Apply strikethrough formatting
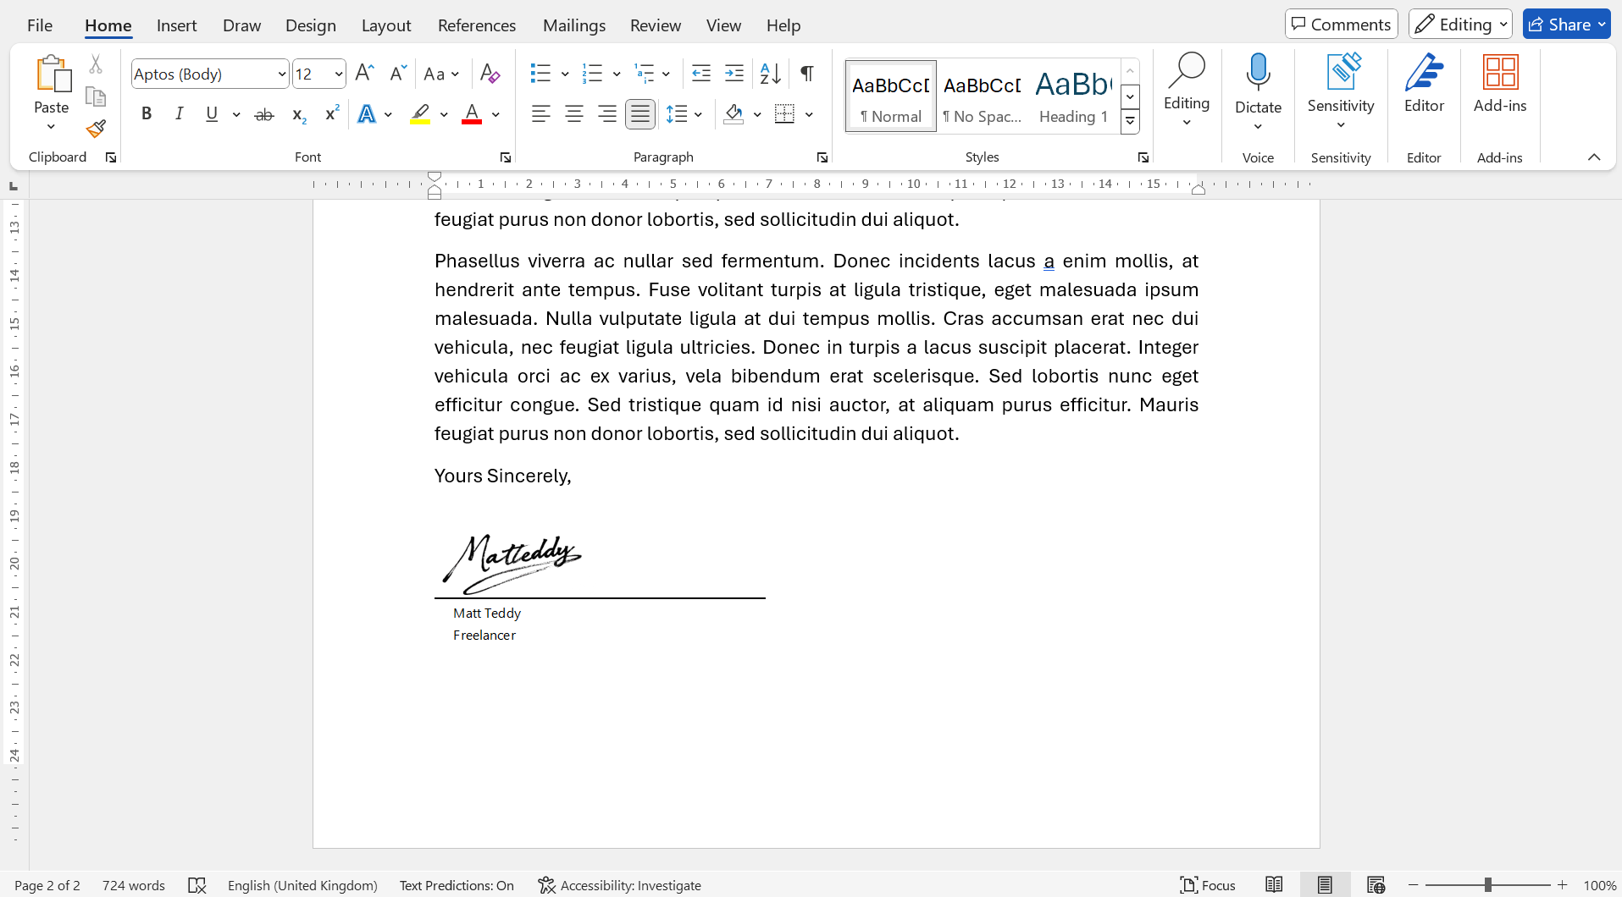This screenshot has width=1622, height=897. point(263,114)
